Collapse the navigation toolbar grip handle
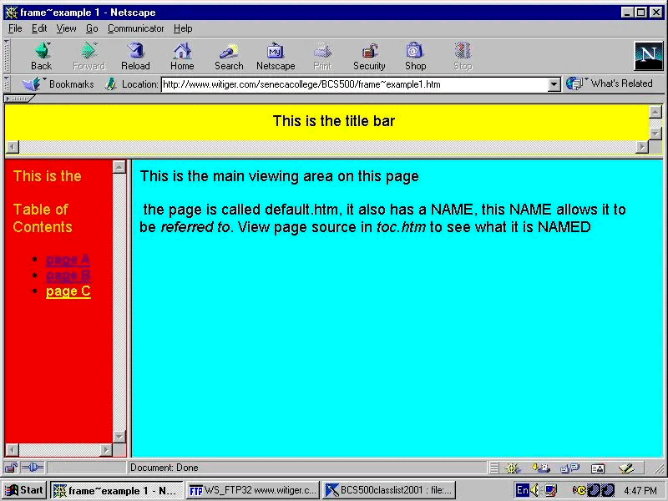Viewport: 668px width, 501px height. (7, 56)
